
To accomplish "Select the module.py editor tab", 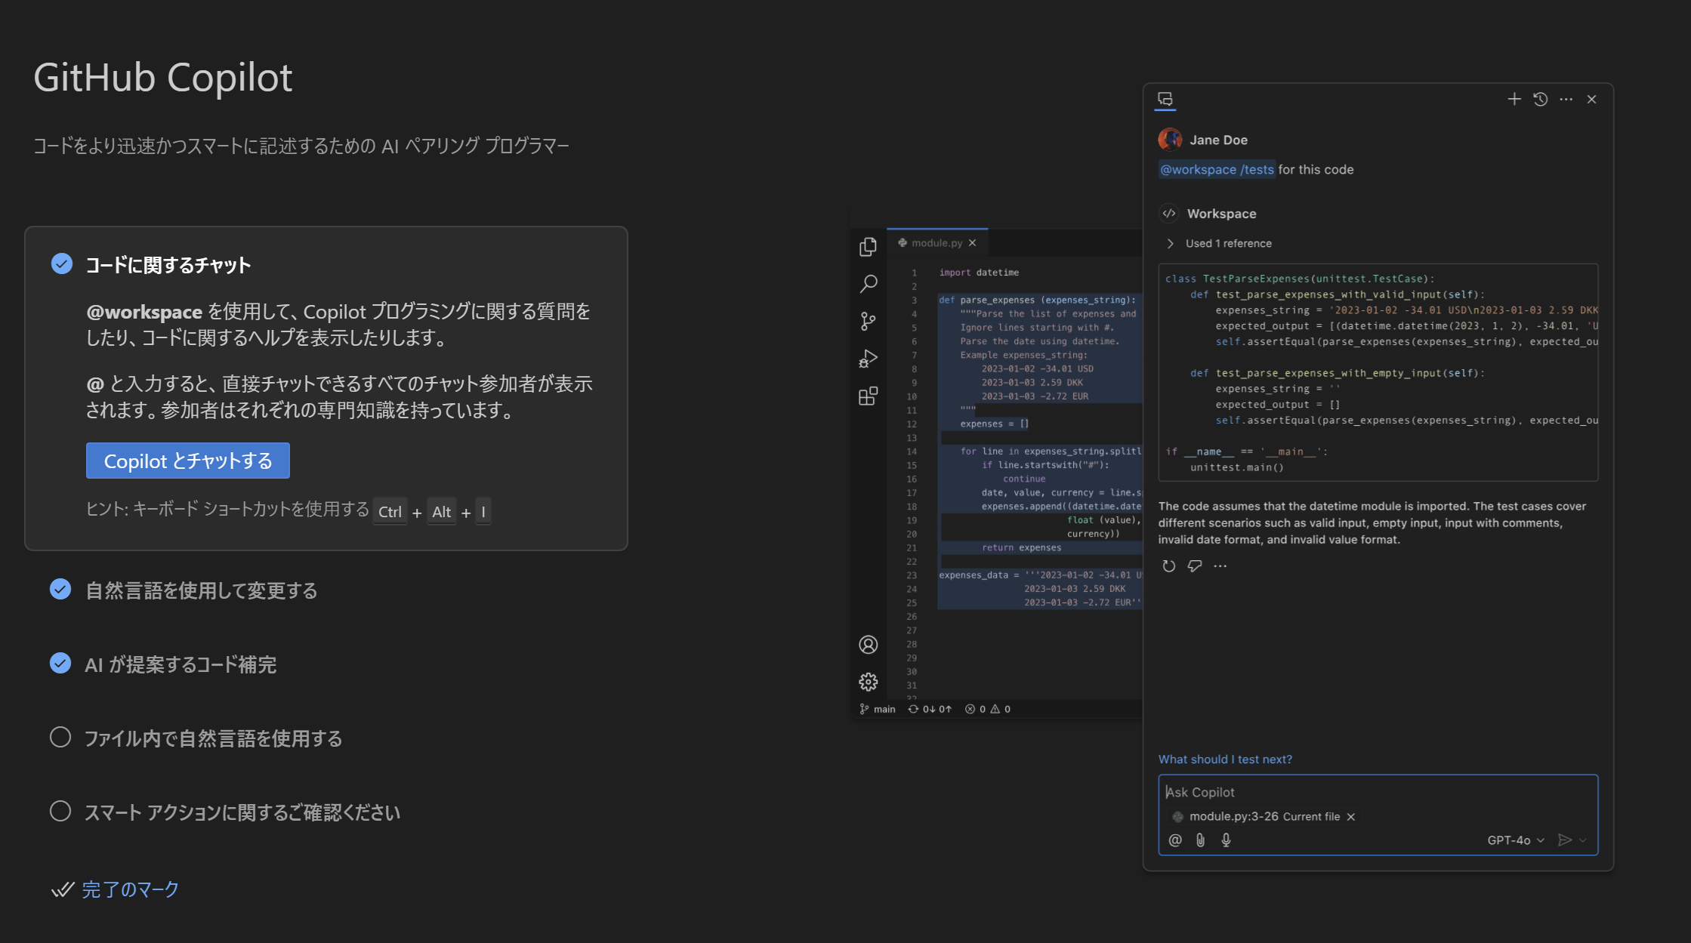I will [936, 242].
